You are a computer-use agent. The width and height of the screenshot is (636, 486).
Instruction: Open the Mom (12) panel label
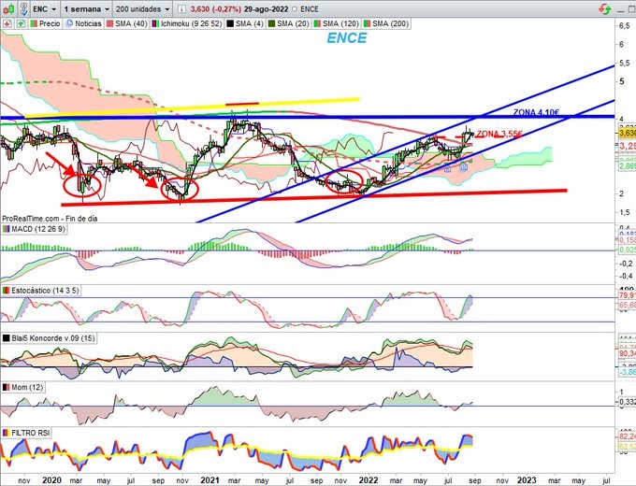(x=22, y=387)
